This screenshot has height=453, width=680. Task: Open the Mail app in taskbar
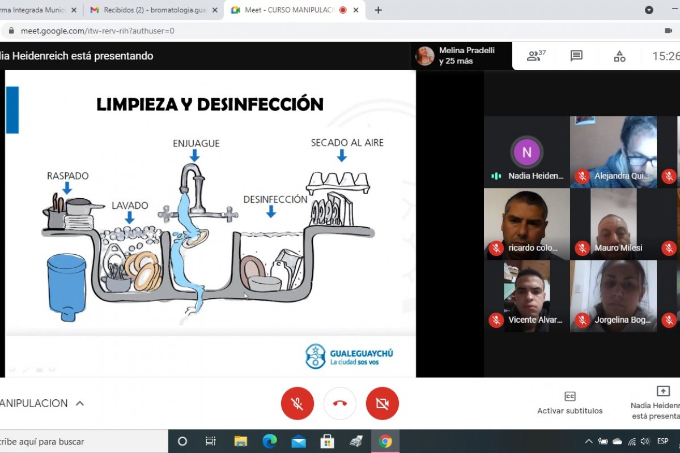tap(299, 442)
